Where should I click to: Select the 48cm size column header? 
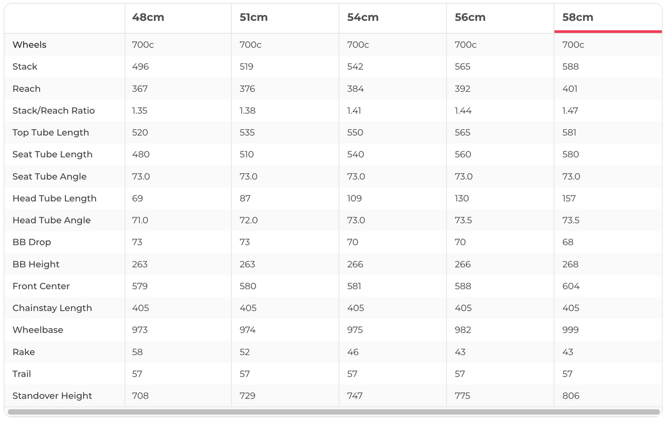coord(148,18)
